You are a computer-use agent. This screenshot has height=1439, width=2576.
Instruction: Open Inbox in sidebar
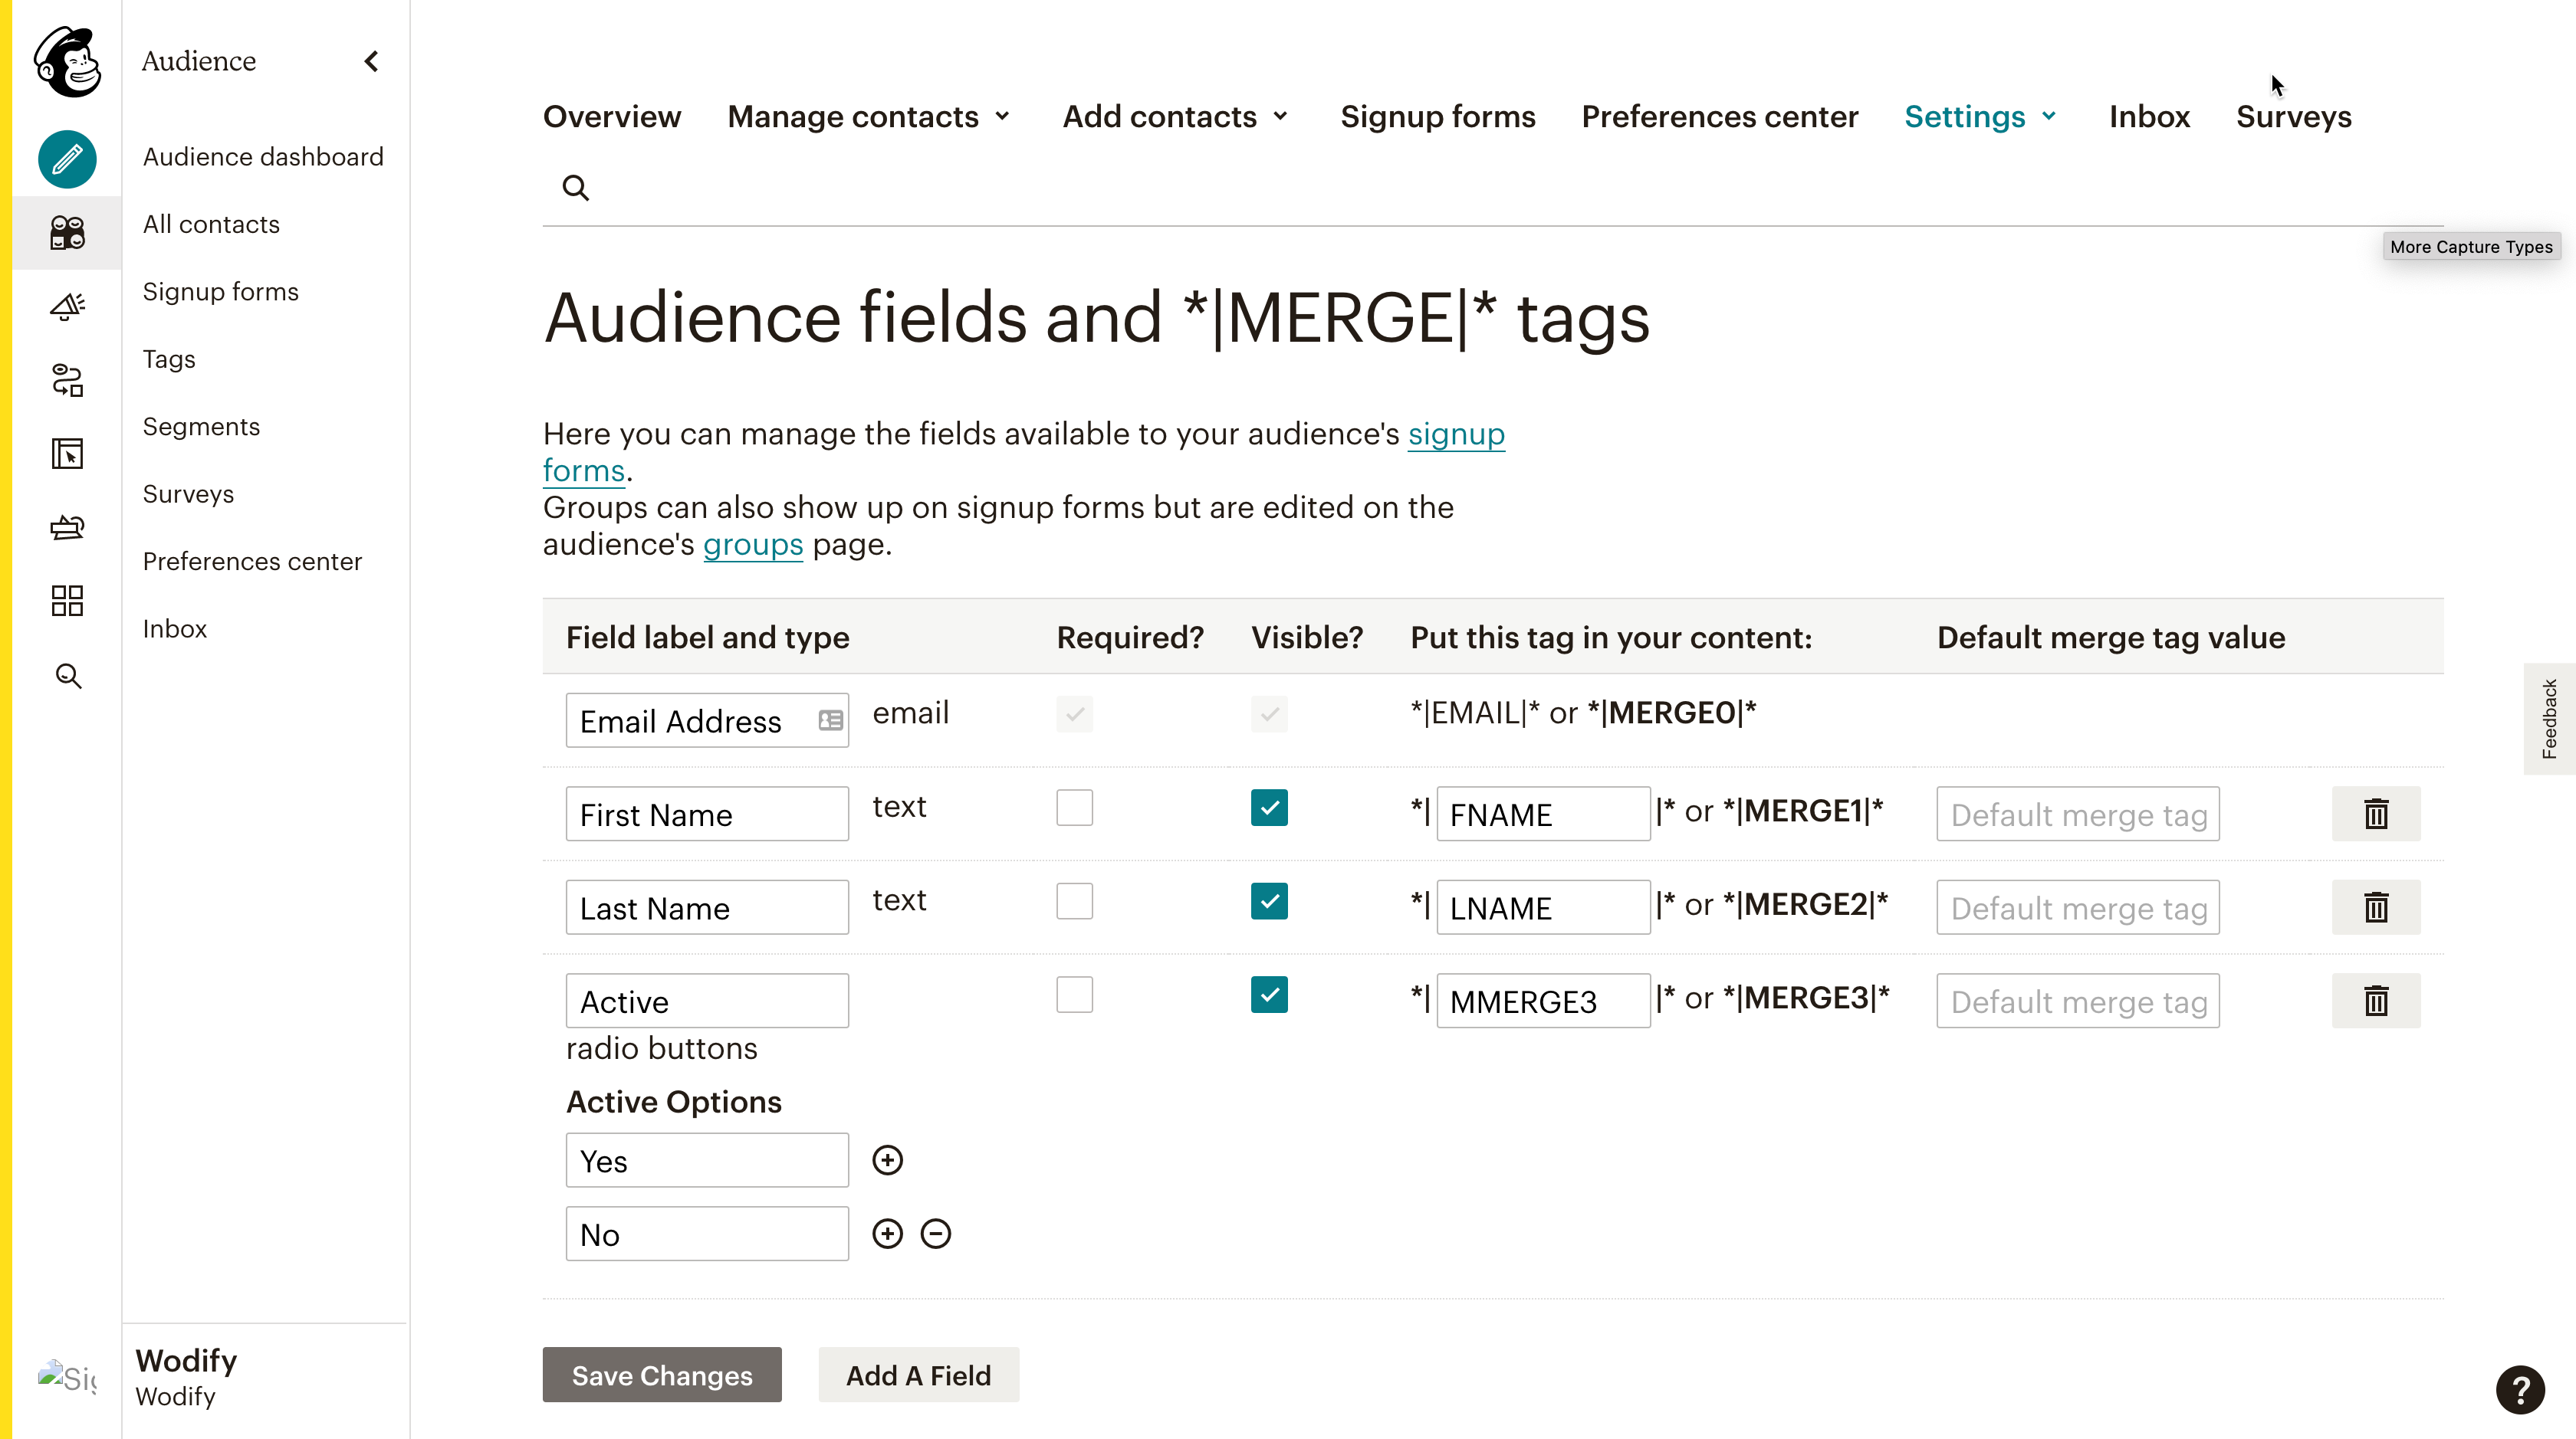pyautogui.click(x=174, y=628)
